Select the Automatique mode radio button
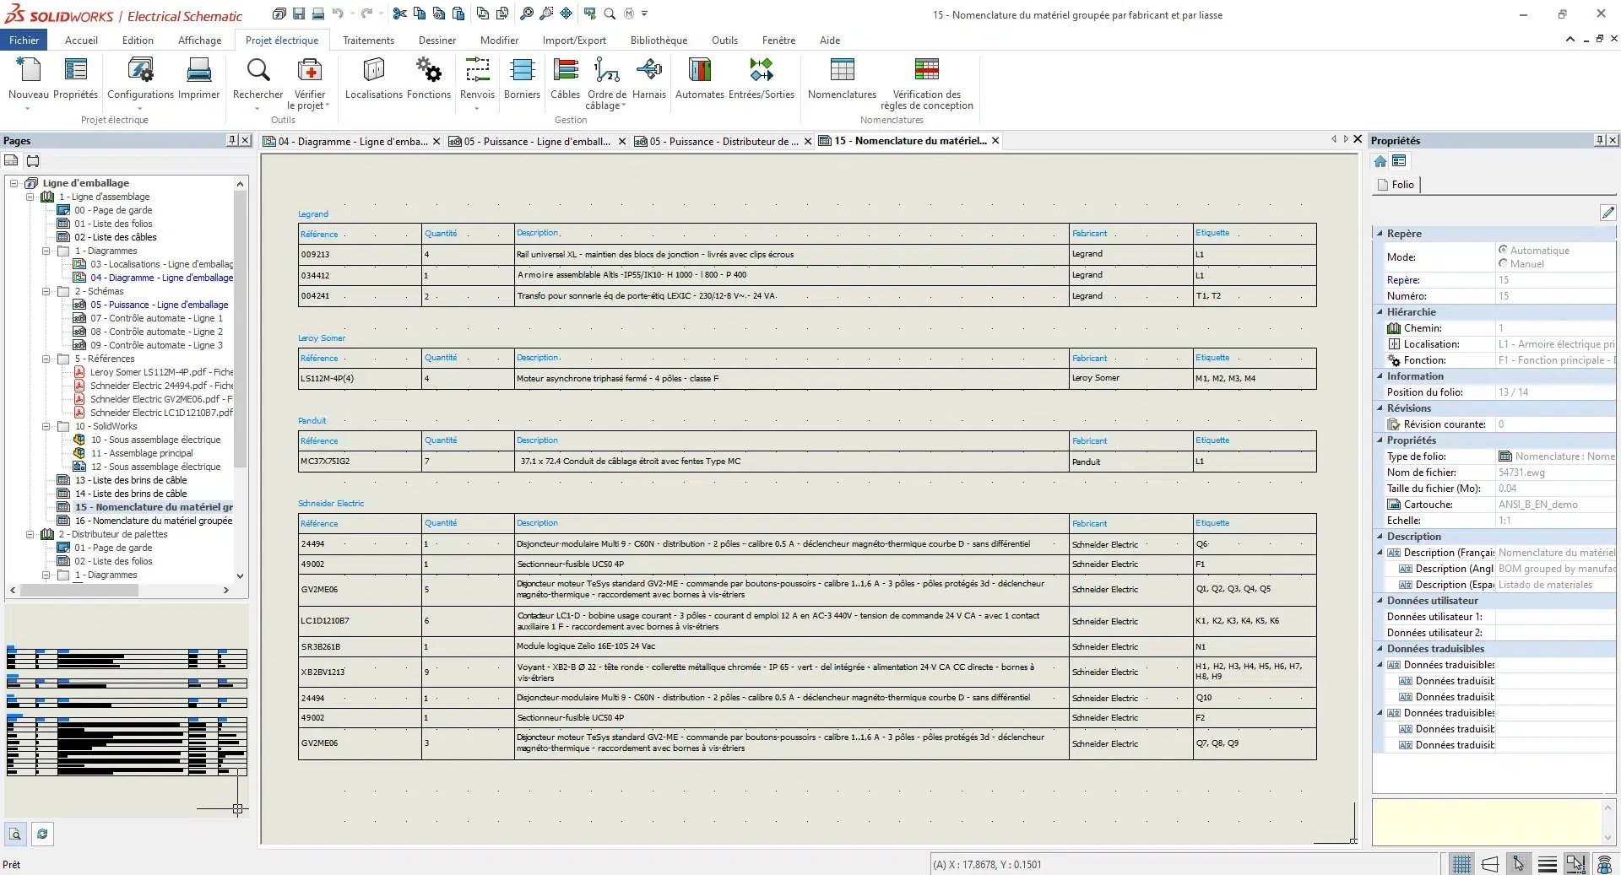The height and width of the screenshot is (875, 1621). (1503, 250)
